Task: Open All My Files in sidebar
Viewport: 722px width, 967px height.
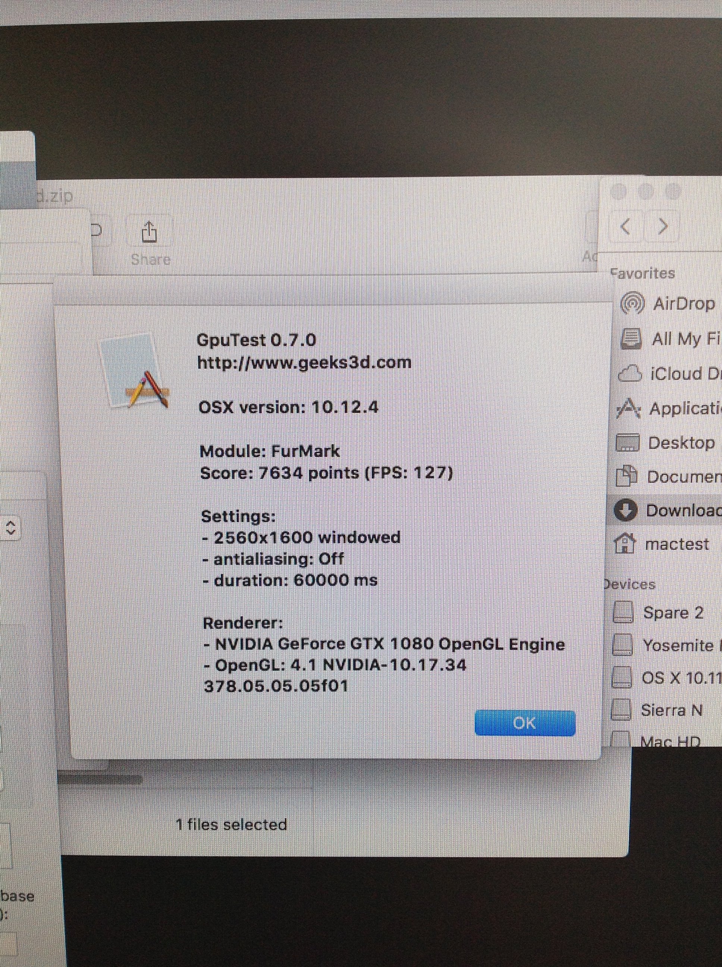Action: click(x=685, y=339)
